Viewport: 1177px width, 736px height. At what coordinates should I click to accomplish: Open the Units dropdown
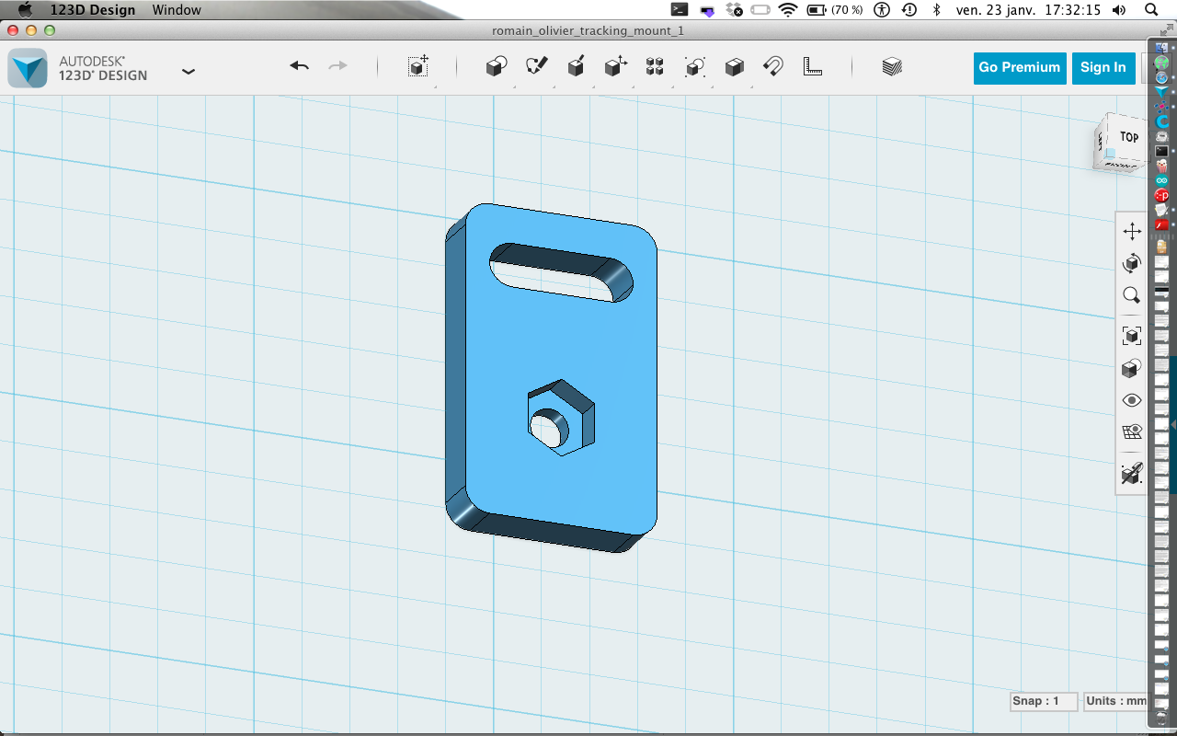pos(1115,701)
